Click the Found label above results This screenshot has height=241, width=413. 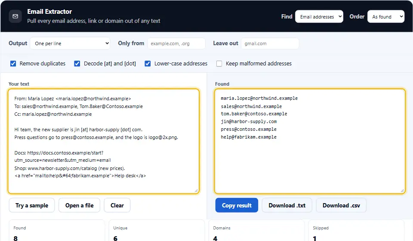(222, 84)
